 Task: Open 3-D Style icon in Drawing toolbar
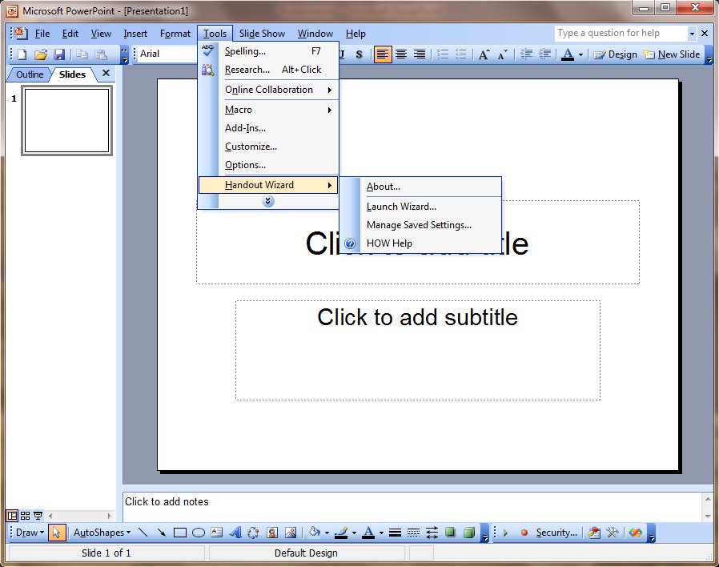point(468,532)
